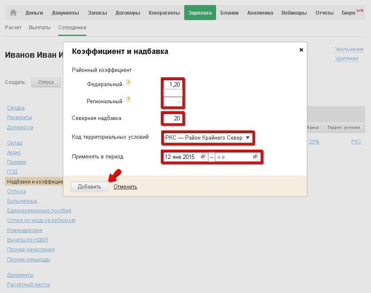Open Единовременные пособия sidebar link
Image resolution: width=371 pixels, height=293 pixels.
coord(39,210)
